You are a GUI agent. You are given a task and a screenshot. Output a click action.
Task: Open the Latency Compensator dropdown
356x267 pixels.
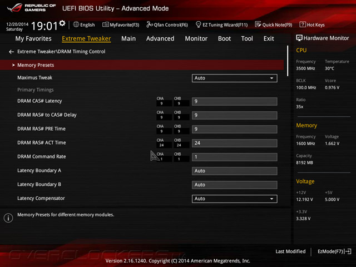(x=235, y=199)
